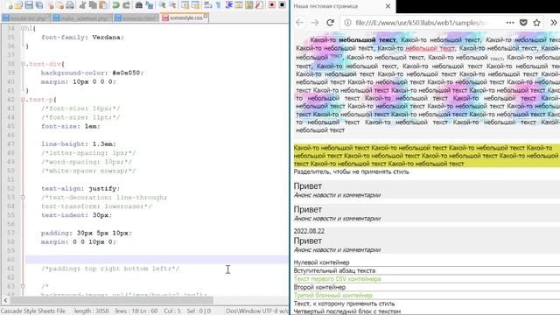Screen dimensions: 560x315
Task: Toggle Word wrap toolbar icon
Action: pos(208,5)
